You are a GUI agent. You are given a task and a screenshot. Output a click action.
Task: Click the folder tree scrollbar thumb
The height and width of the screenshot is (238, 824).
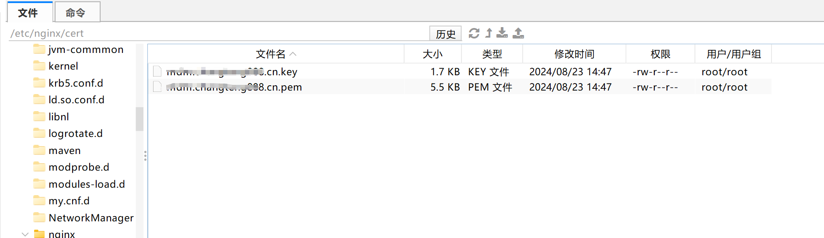[x=140, y=119]
